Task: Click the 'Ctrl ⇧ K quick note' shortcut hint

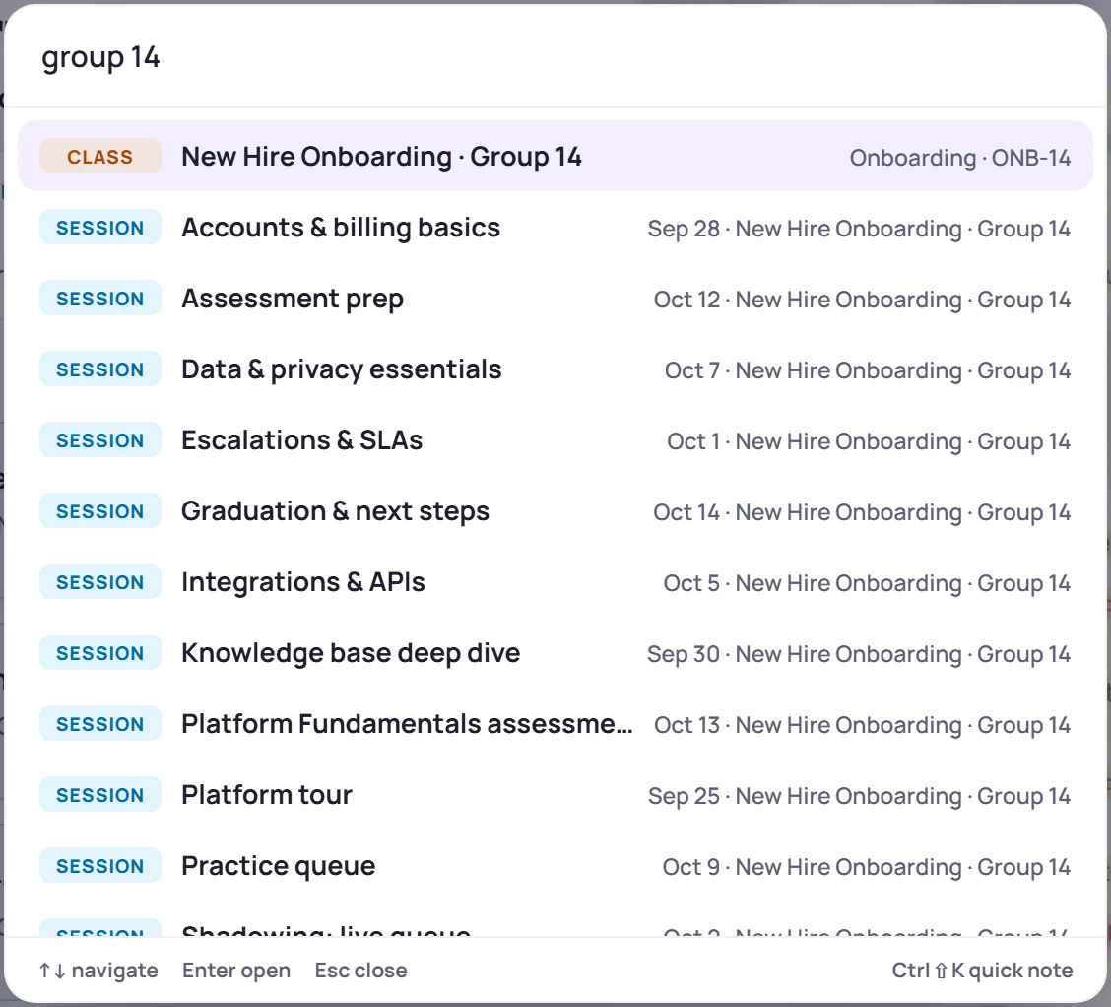Action: coord(982,971)
